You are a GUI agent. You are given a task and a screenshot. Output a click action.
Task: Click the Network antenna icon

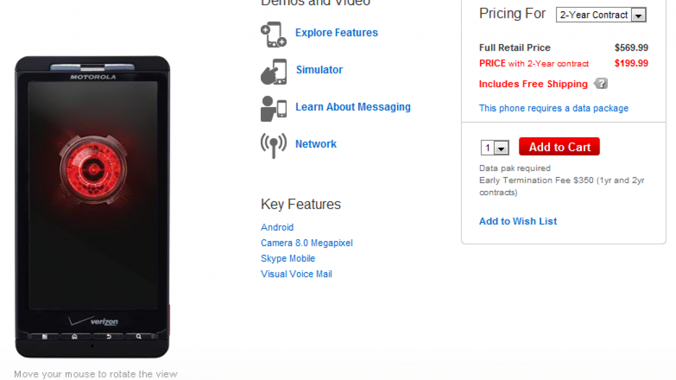pos(273,145)
